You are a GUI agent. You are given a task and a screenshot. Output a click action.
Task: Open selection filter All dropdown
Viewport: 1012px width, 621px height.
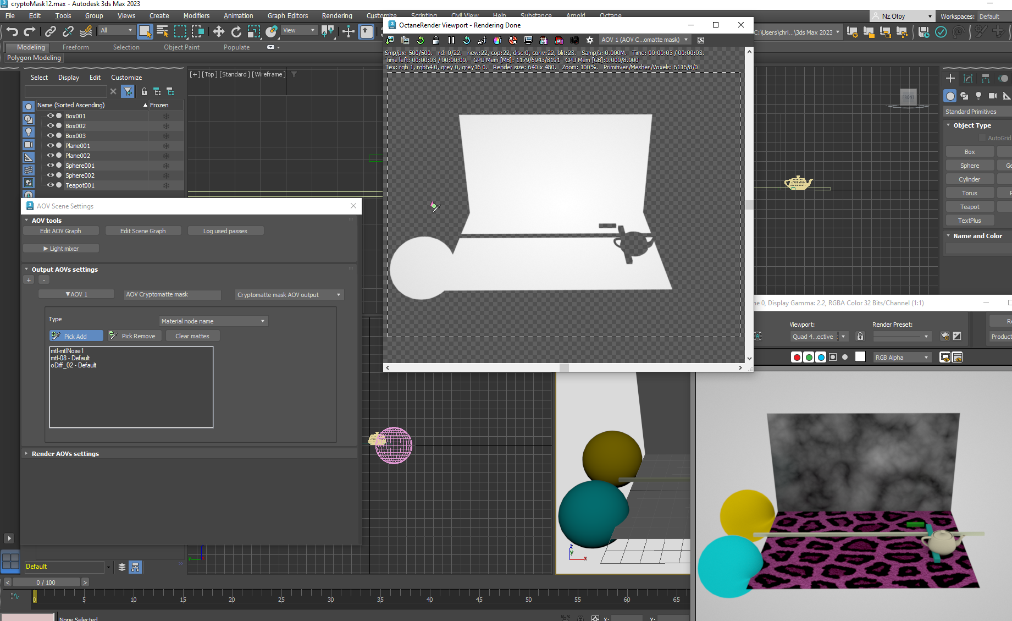pos(117,31)
